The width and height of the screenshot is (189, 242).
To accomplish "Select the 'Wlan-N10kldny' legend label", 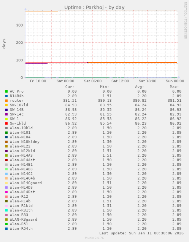I will click(25, 142).
